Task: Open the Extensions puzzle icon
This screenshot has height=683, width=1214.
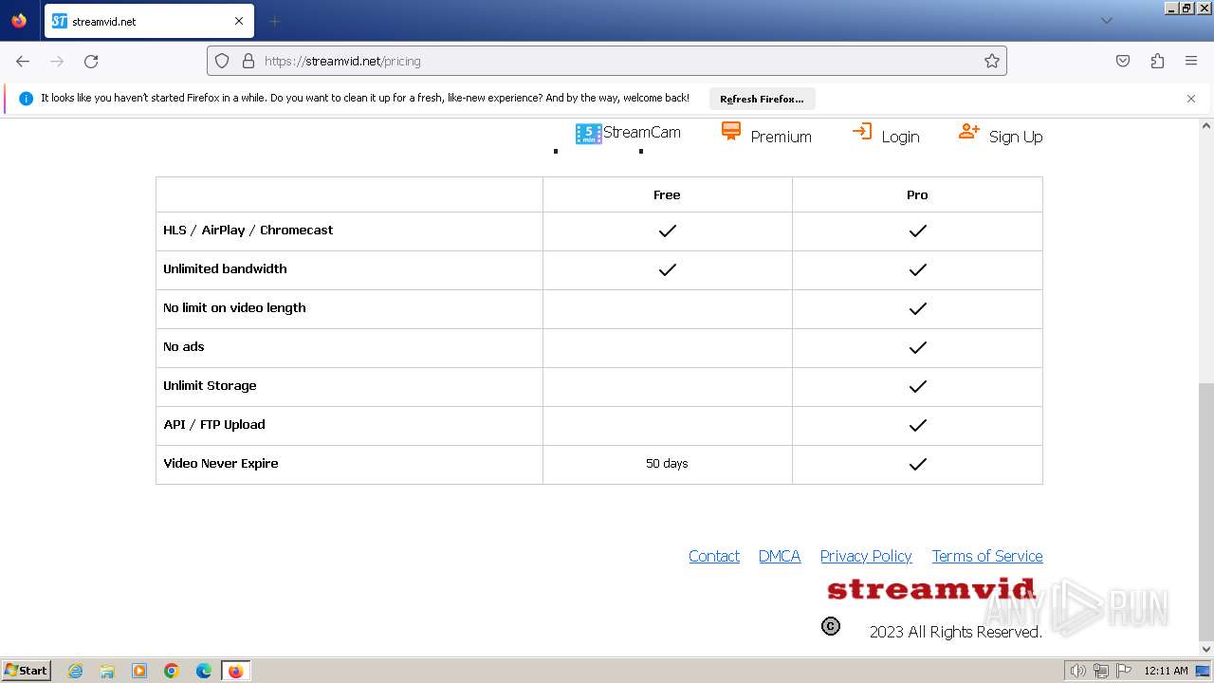Action: pos(1157,61)
